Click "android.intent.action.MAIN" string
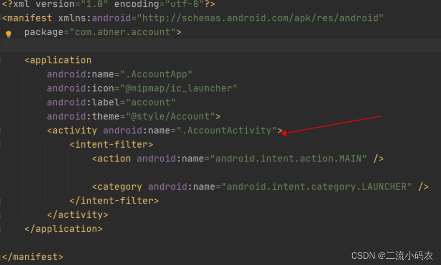This screenshot has width=441, height=265. (288, 159)
